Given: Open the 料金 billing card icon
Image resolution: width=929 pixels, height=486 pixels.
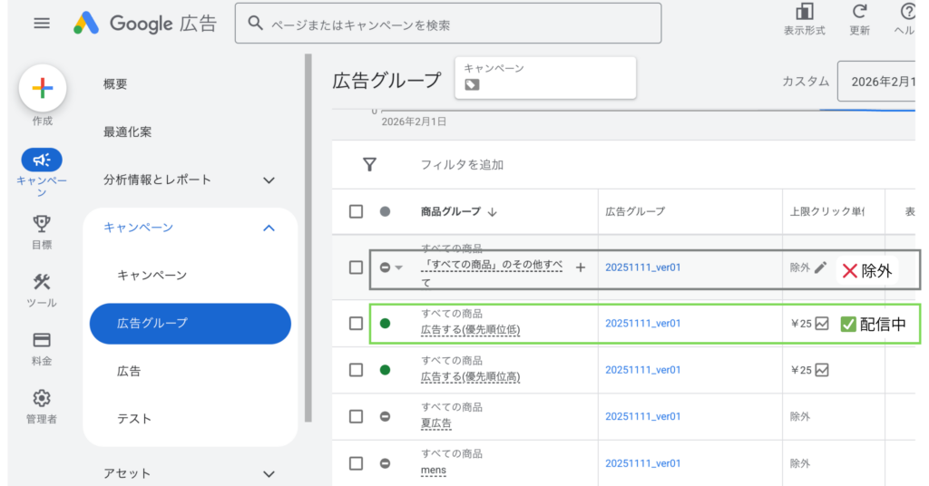Looking at the screenshot, I should (42, 340).
